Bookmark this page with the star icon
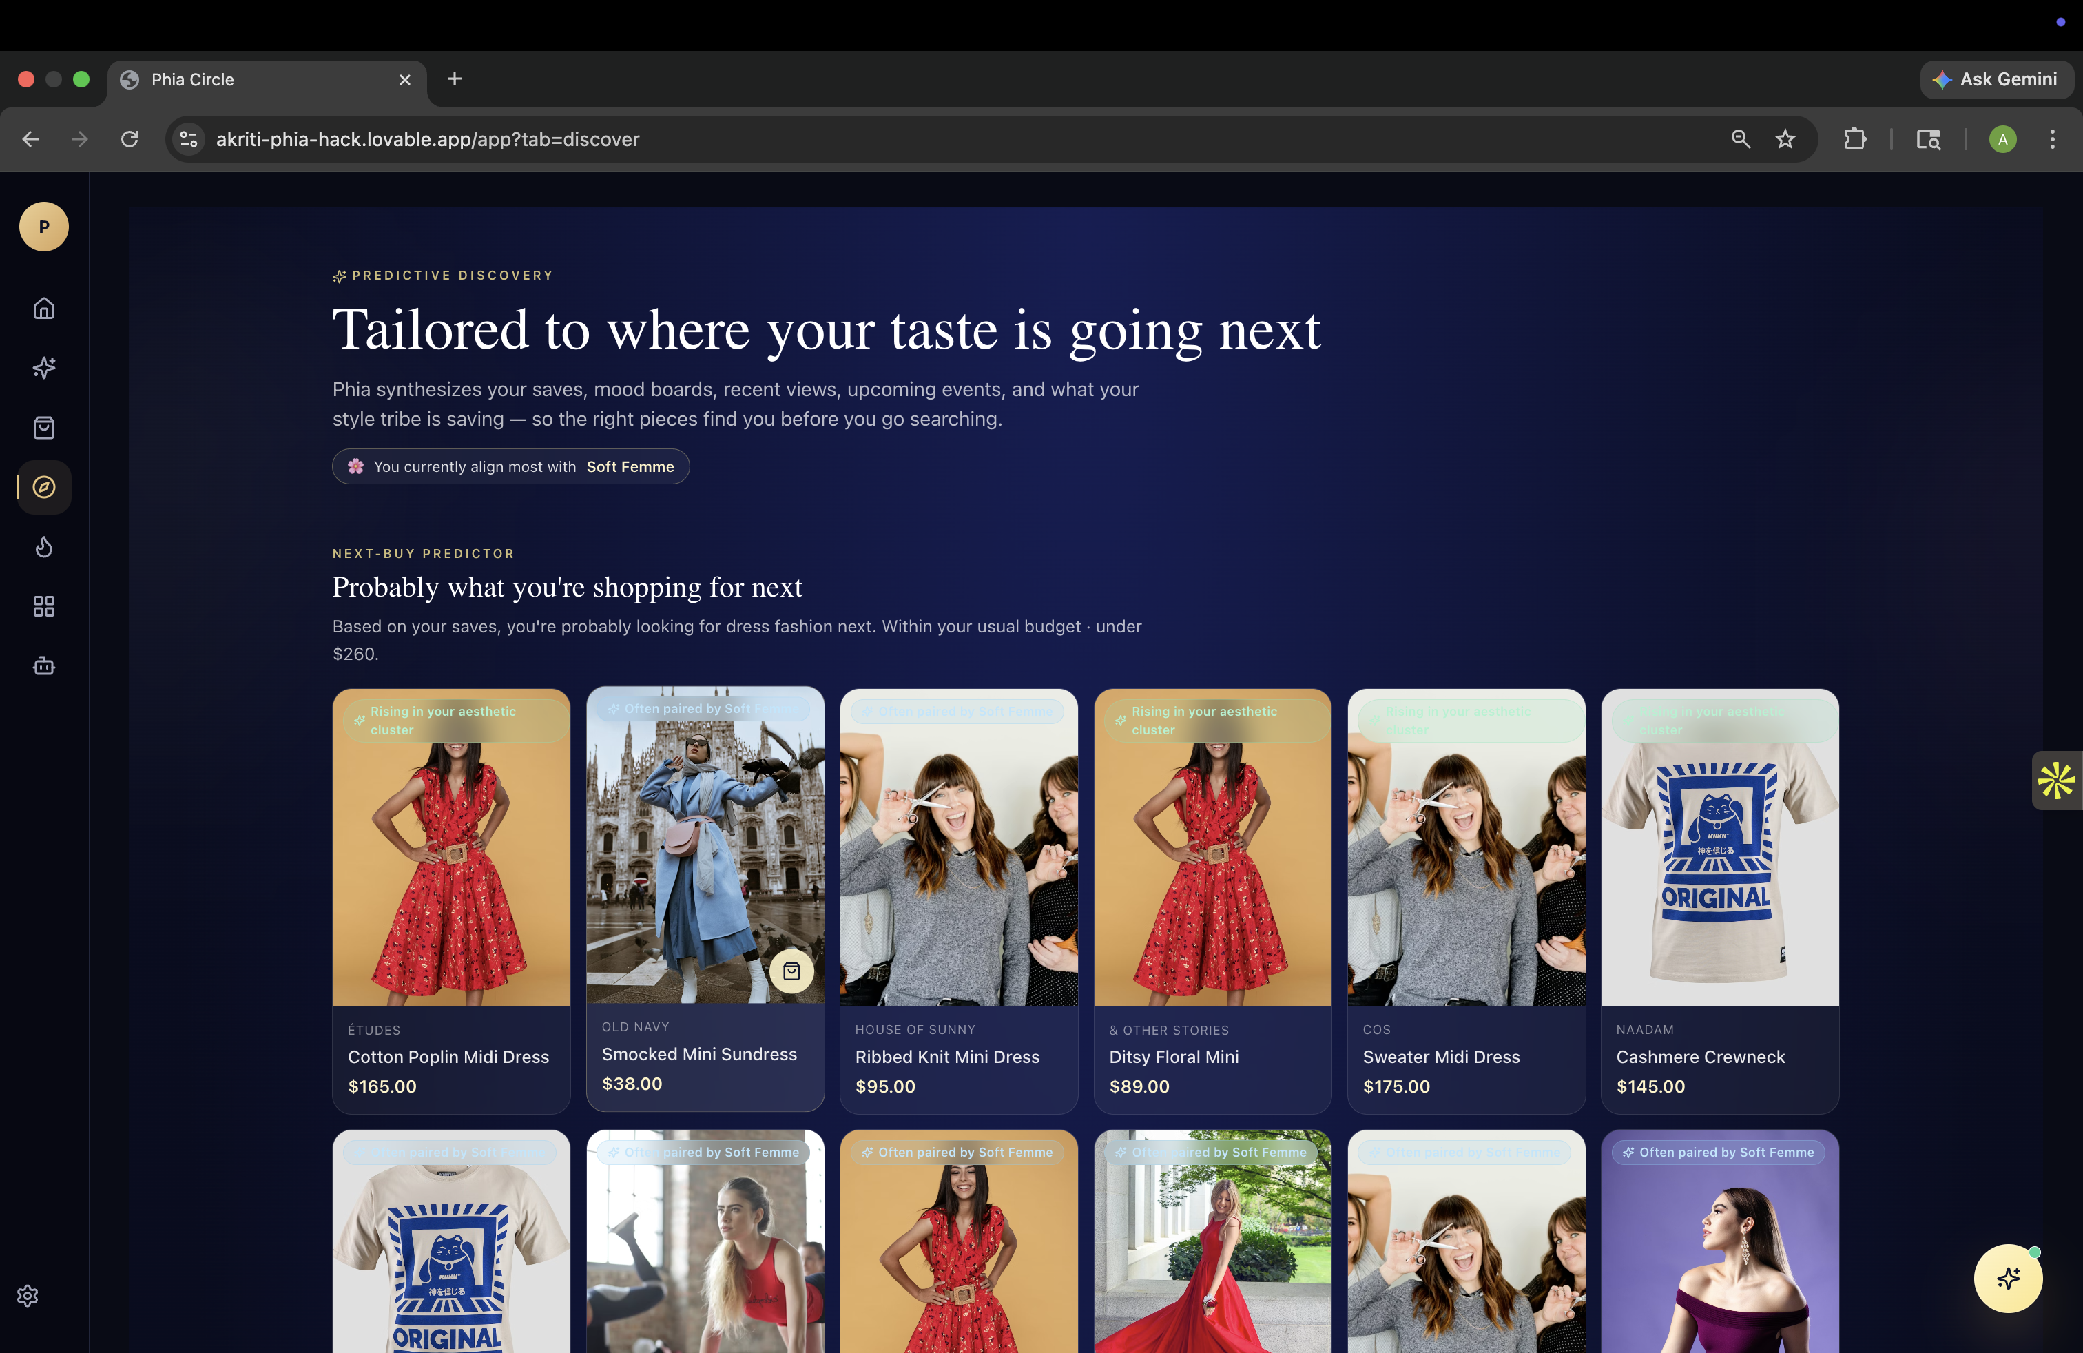This screenshot has width=2083, height=1353. 1785,139
